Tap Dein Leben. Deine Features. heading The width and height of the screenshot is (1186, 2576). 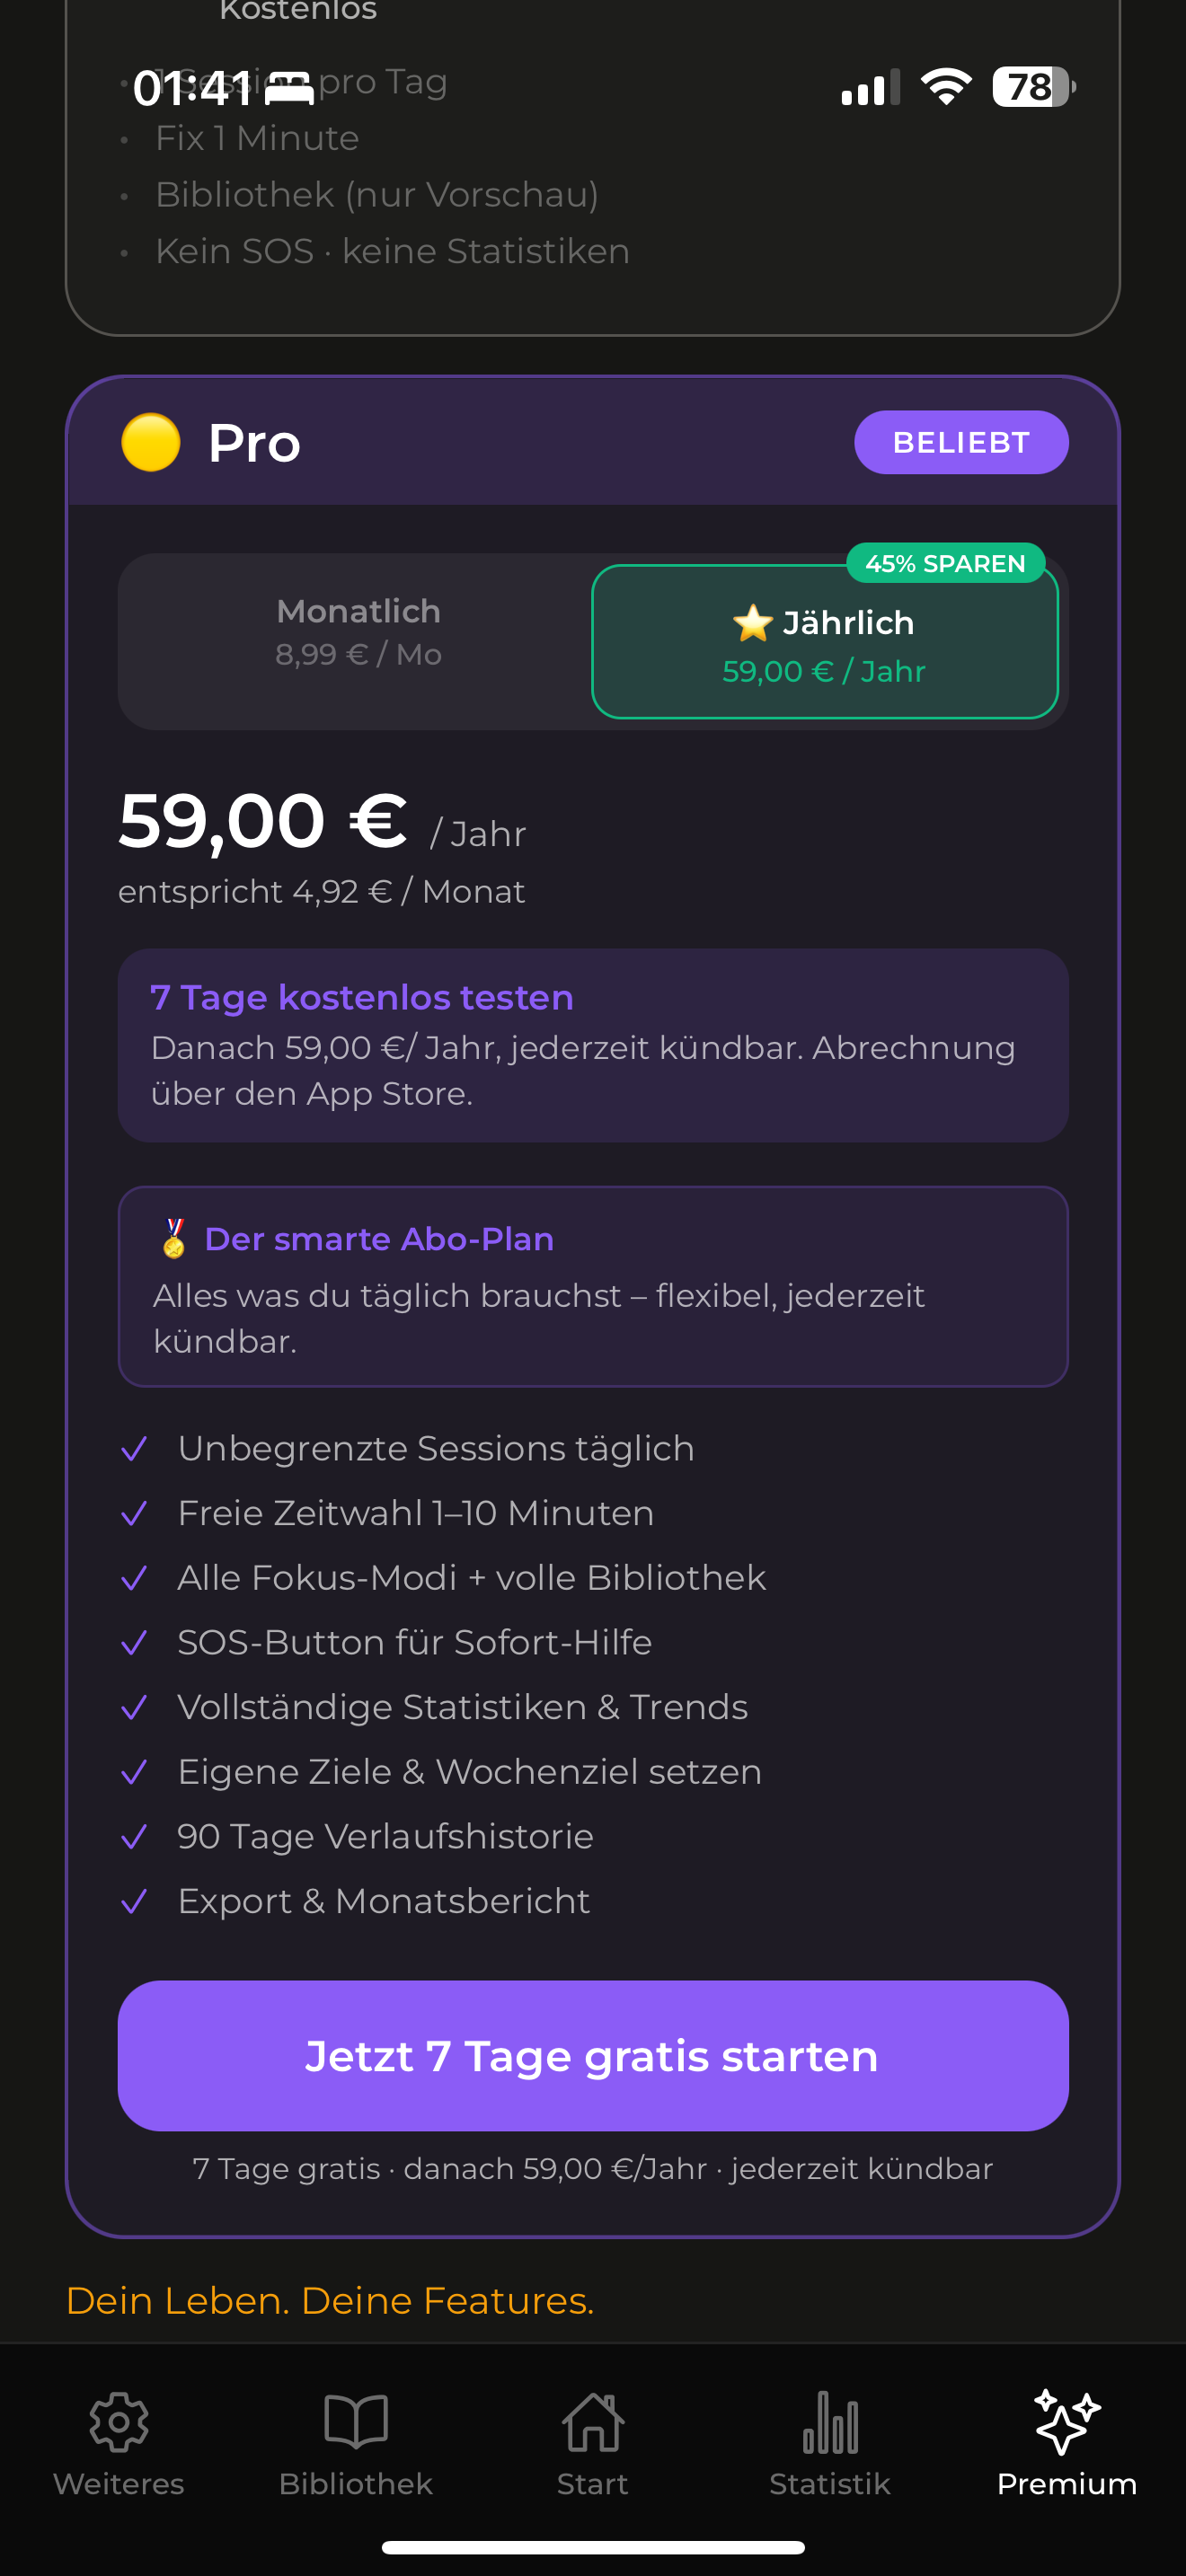pos(330,2300)
